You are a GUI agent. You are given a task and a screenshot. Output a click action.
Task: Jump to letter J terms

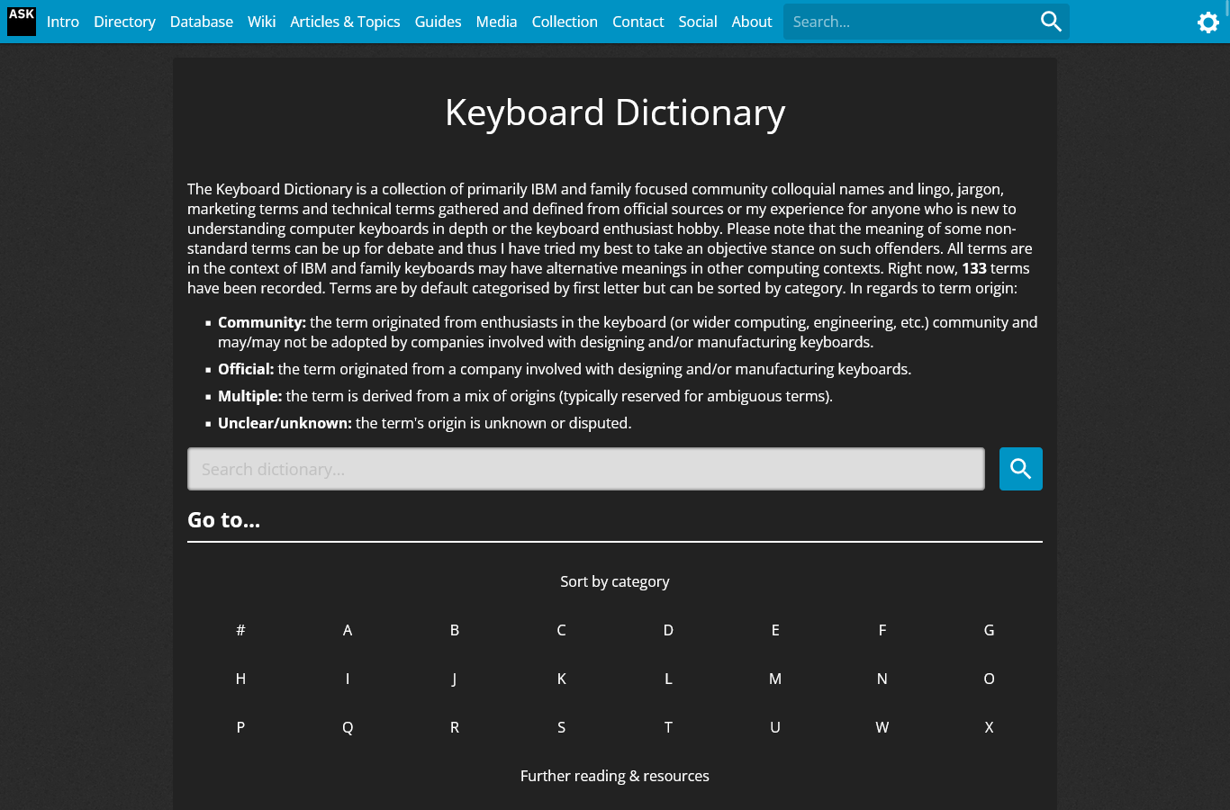pos(455,679)
